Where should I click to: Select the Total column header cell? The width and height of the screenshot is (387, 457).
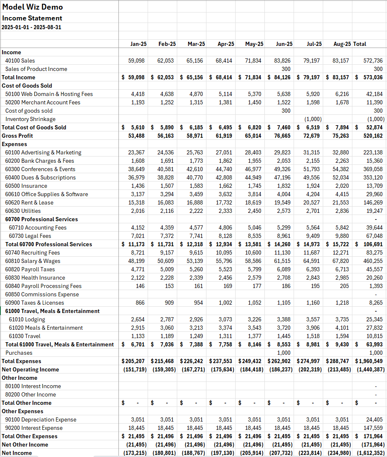[360, 44]
